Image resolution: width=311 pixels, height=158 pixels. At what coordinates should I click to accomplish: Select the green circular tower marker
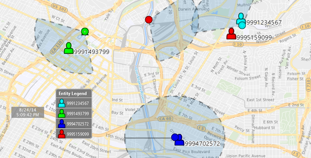click(x=85, y=32)
